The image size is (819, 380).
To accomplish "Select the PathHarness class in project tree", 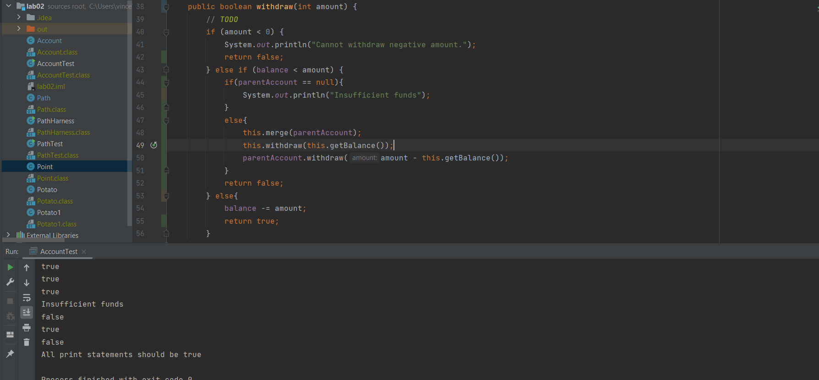I will pyautogui.click(x=55, y=121).
